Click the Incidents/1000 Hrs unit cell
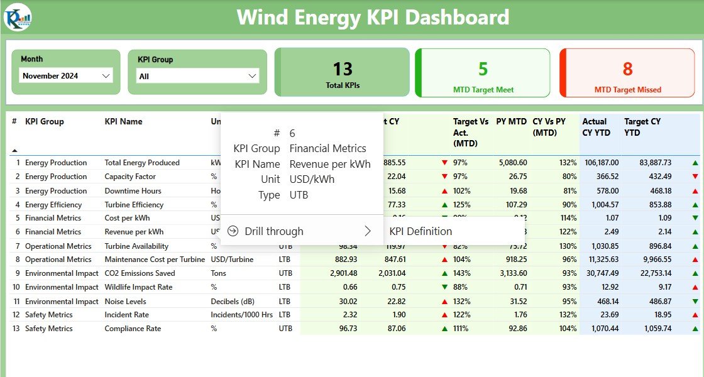This screenshot has width=704, height=377. pyautogui.click(x=241, y=315)
